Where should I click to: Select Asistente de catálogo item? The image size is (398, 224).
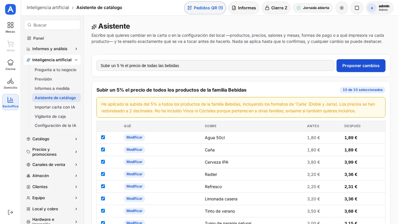pyautogui.click(x=56, y=98)
